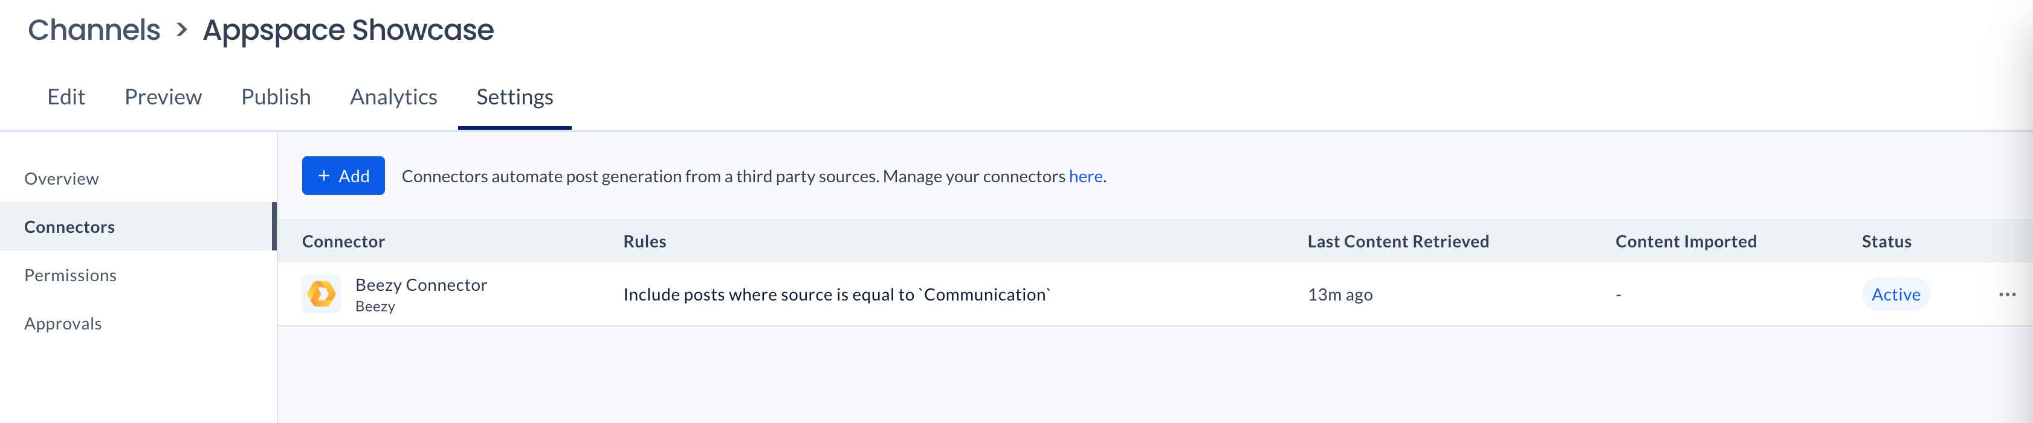Click the Beezy Connector logo icon
This screenshot has height=423, width=2033.
point(322,294)
